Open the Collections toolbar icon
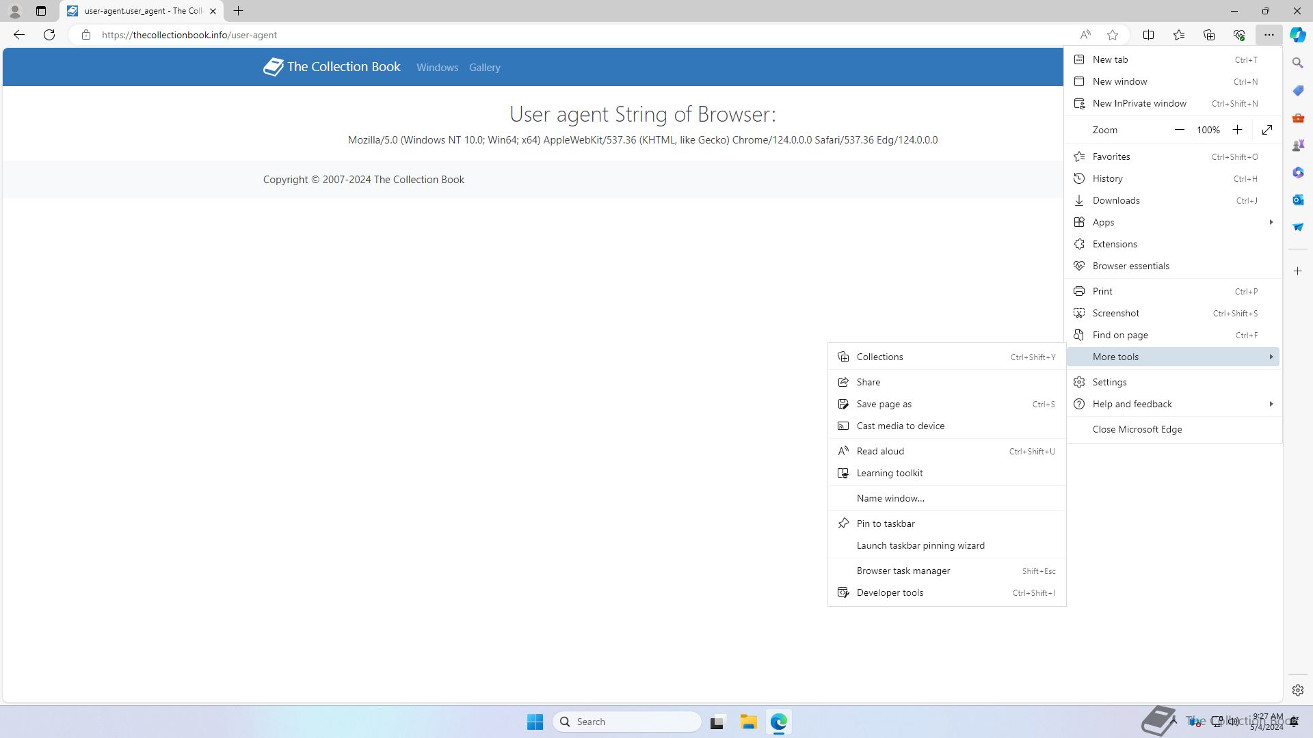This screenshot has width=1313, height=738. coord(1209,35)
